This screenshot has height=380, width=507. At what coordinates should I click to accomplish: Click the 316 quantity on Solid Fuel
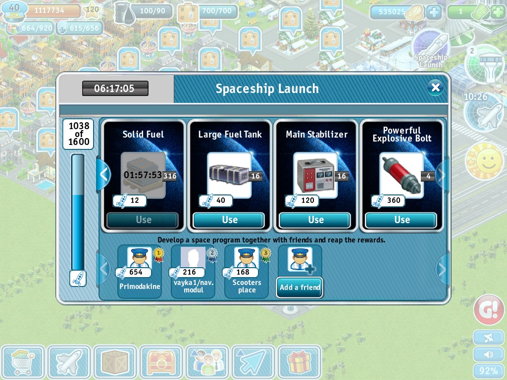pos(170,176)
